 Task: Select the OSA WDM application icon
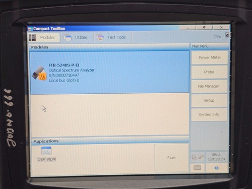coord(46,151)
